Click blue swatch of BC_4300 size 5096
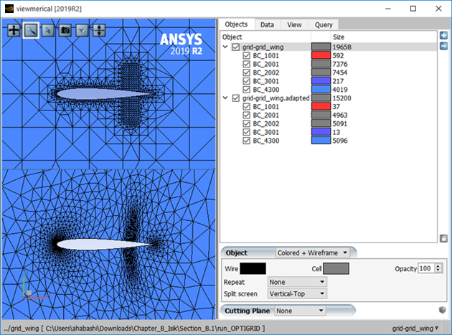 click(321, 141)
